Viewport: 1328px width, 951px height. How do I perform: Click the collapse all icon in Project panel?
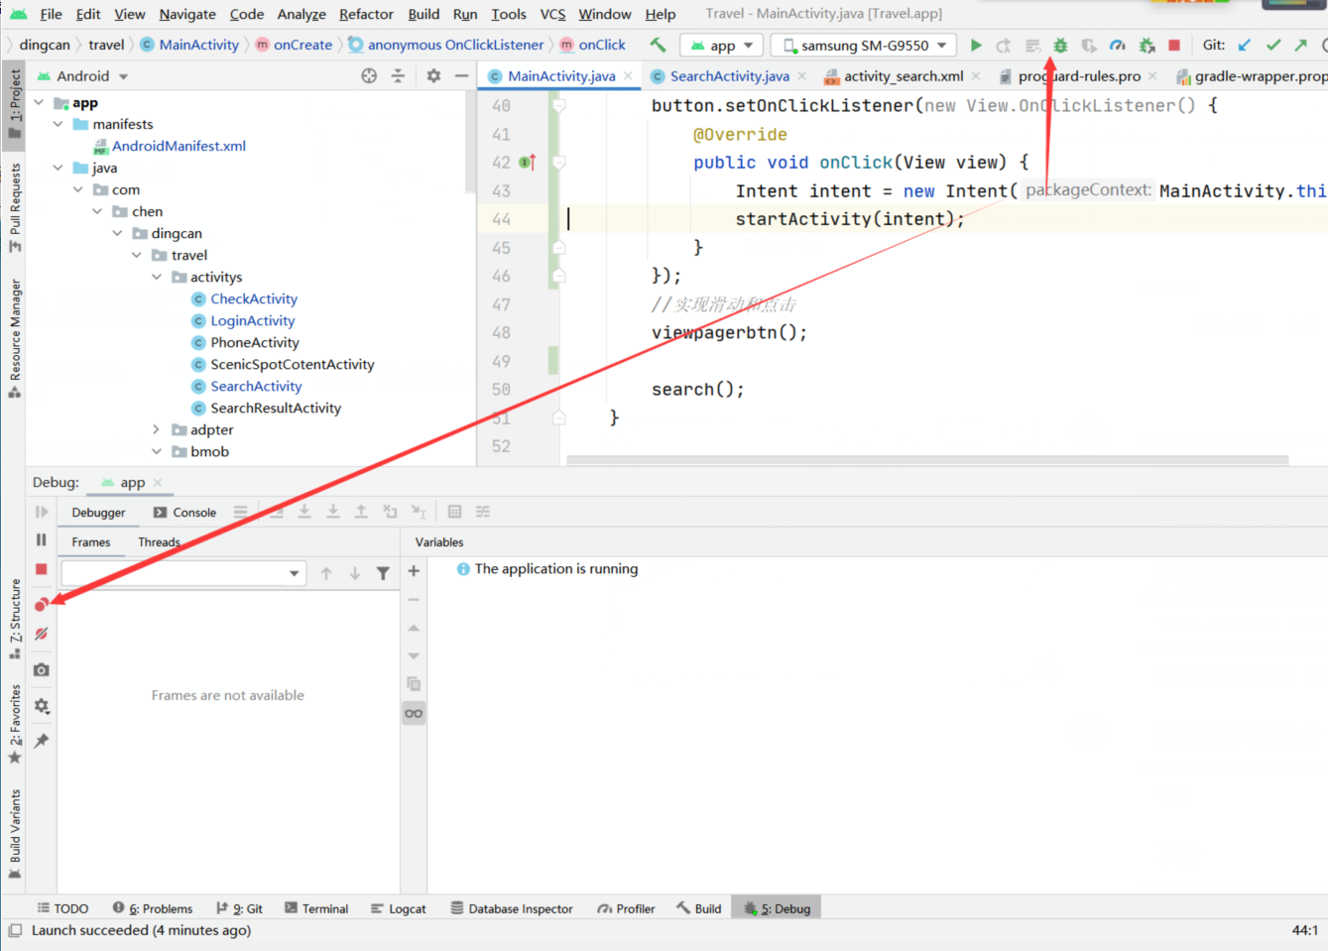coord(398,75)
